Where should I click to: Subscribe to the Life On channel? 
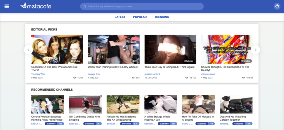pos(51,124)
